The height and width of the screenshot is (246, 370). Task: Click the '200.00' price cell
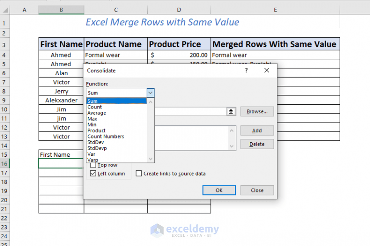179,55
